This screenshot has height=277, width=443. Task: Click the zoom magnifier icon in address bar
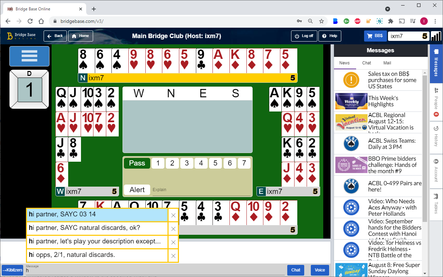pyautogui.click(x=310, y=21)
